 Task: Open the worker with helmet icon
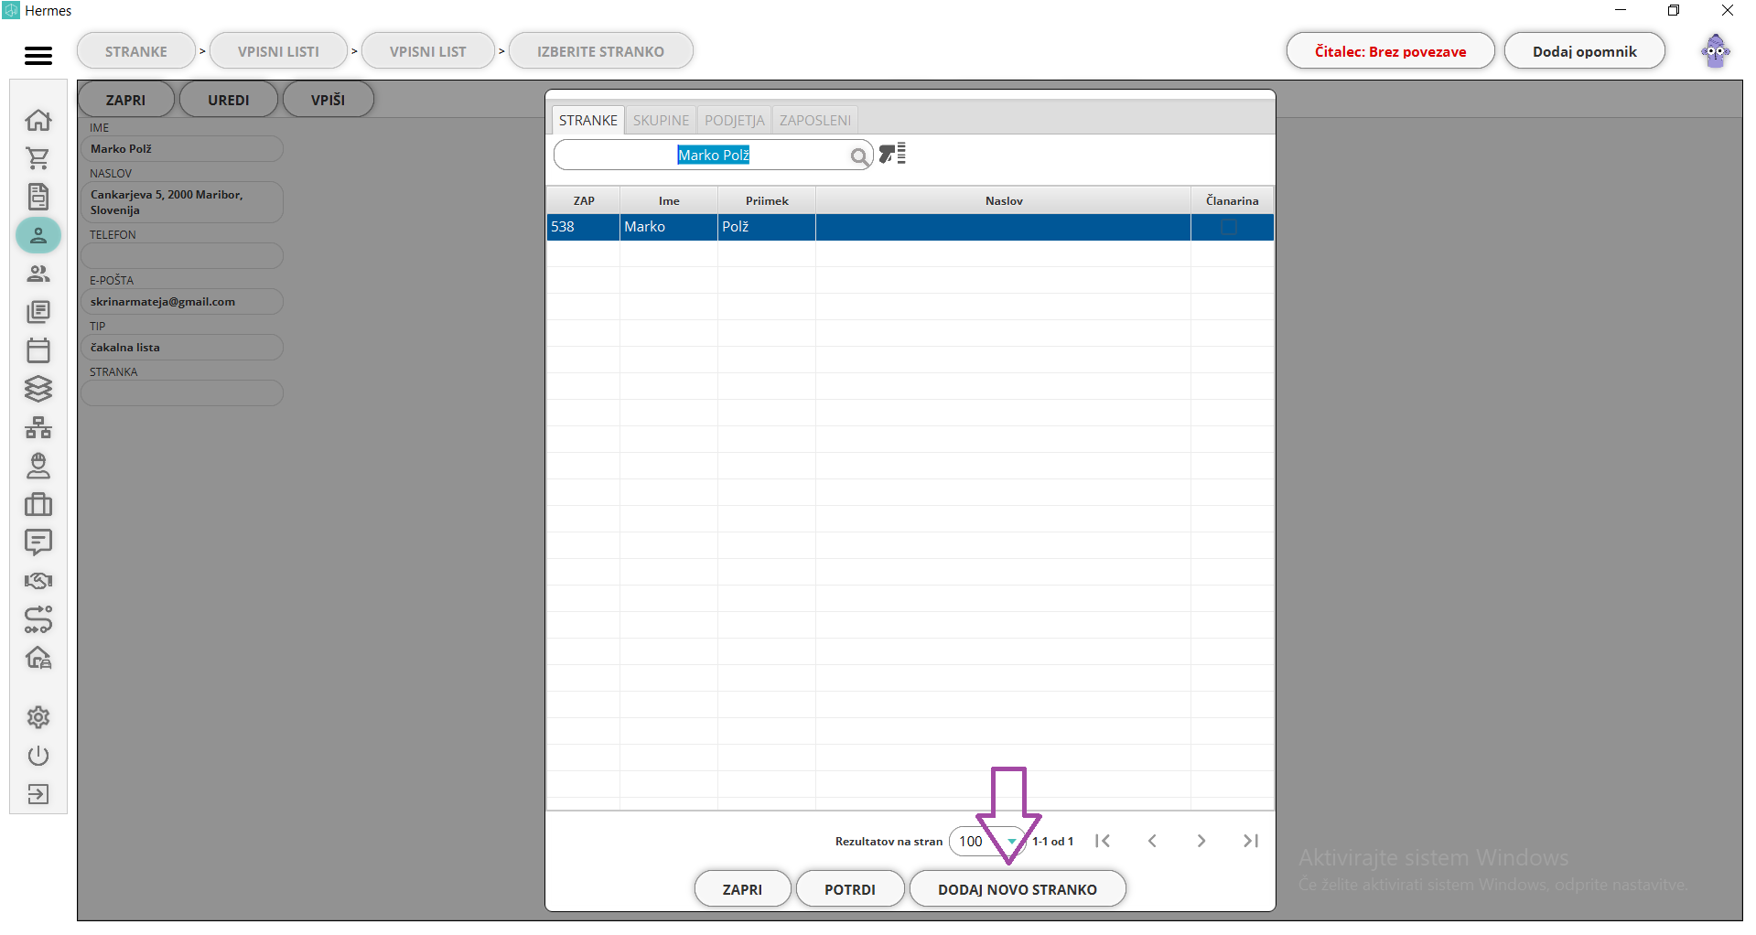pos(38,466)
